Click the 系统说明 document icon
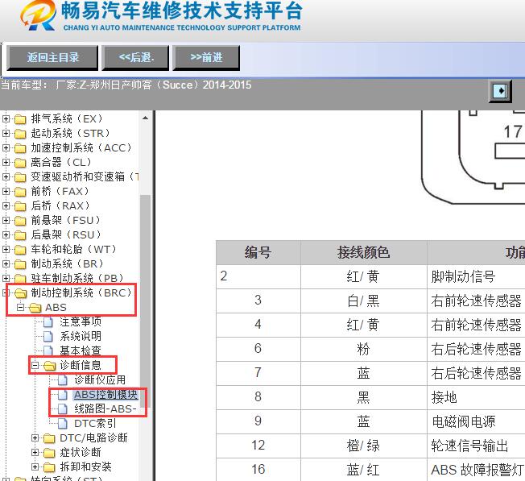The image size is (525, 481). tap(48, 336)
